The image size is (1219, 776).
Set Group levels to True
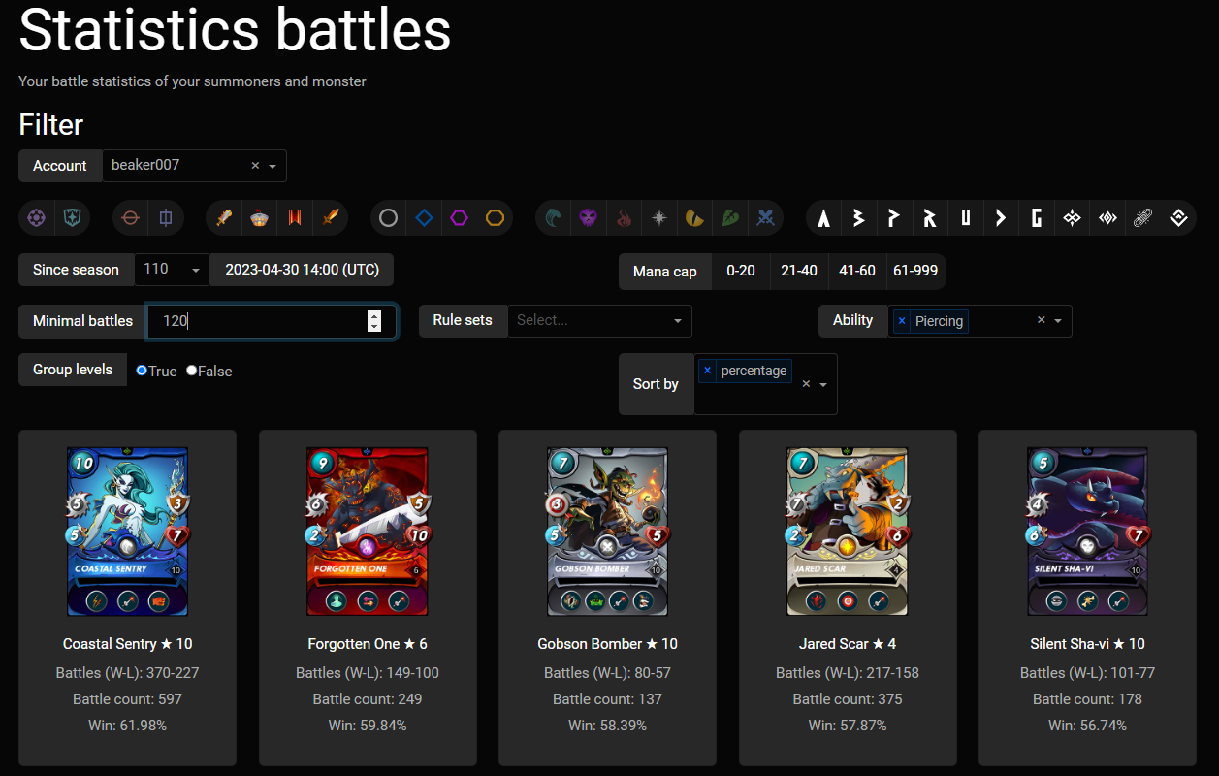click(142, 371)
